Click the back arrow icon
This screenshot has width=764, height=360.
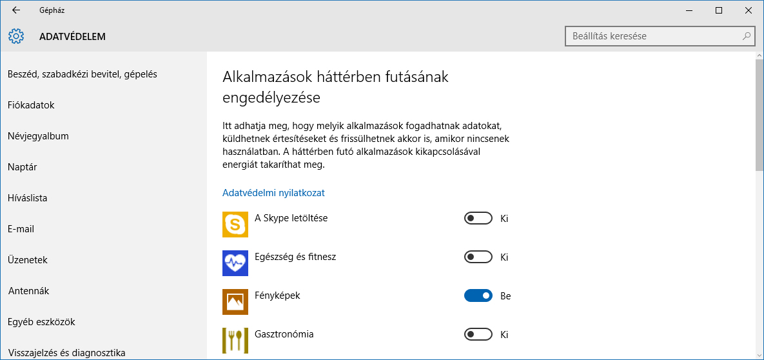pos(16,10)
